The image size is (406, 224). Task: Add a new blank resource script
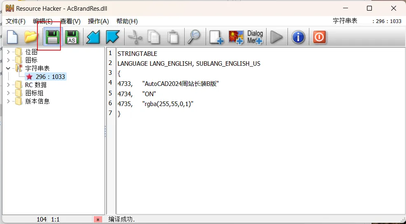click(216, 37)
